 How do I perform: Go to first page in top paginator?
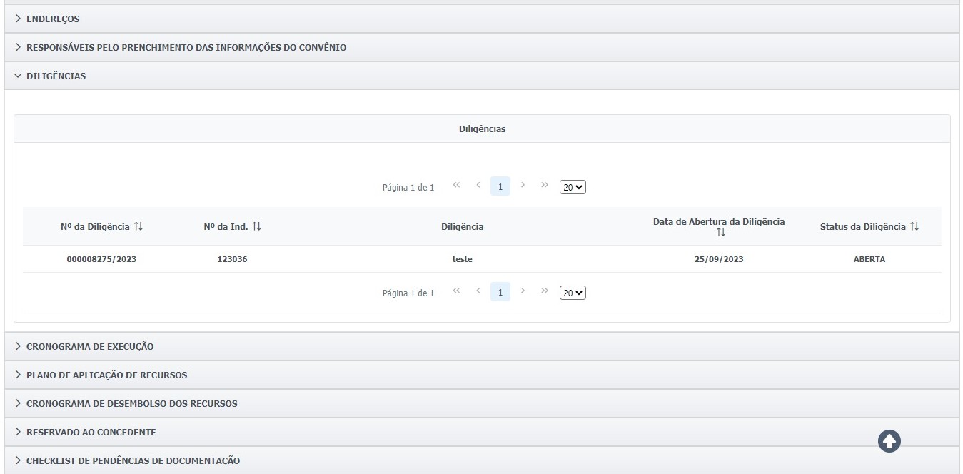[456, 186]
